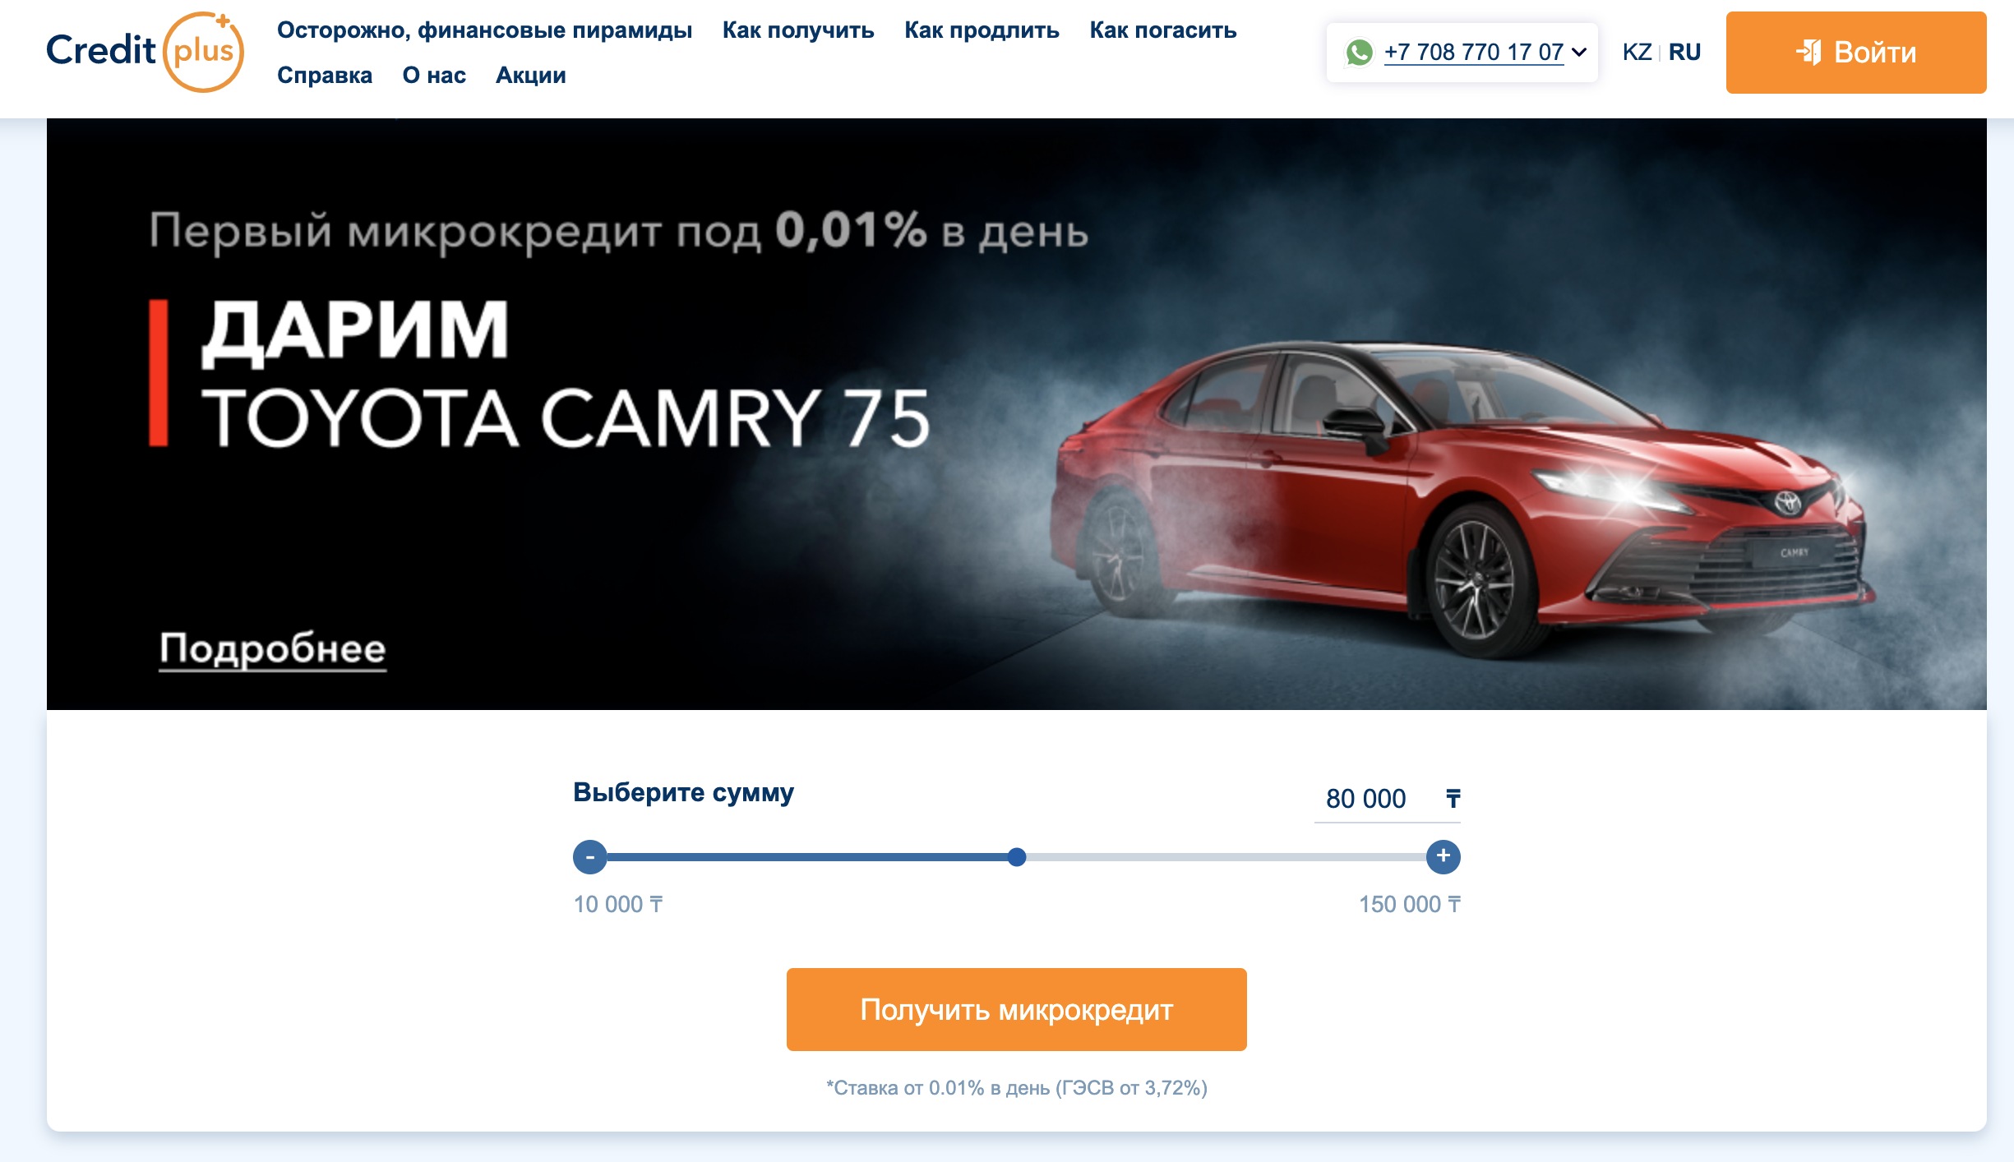Click the Войти login button
Screen dimensions: 2014x1162
(1856, 53)
